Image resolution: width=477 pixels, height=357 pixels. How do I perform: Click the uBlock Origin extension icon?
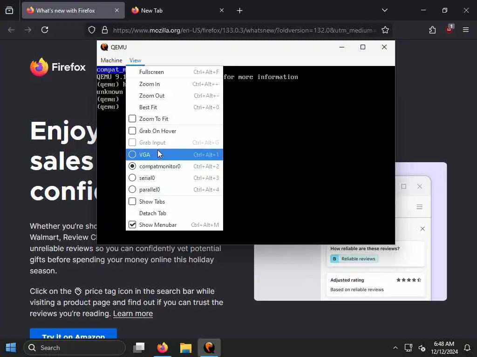tap(450, 29)
